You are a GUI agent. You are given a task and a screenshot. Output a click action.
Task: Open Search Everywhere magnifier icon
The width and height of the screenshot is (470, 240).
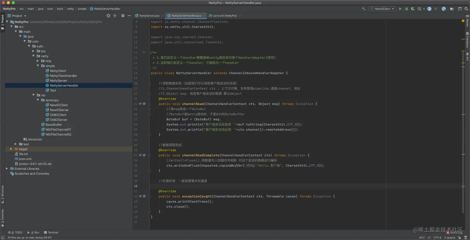tap(466, 9)
